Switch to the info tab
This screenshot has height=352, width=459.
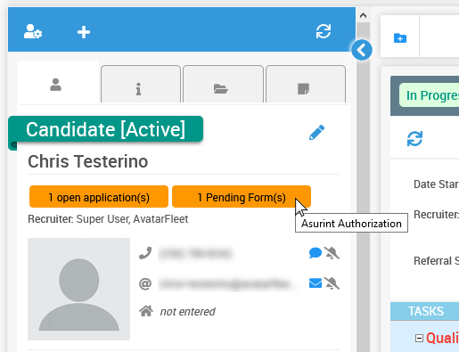pyautogui.click(x=141, y=85)
